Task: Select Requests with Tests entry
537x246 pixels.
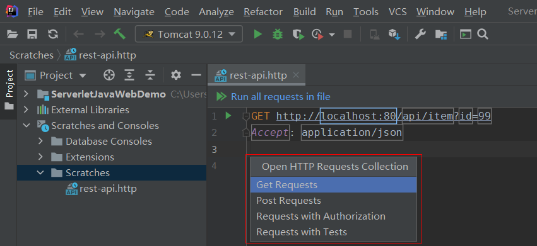Action: tap(334, 232)
